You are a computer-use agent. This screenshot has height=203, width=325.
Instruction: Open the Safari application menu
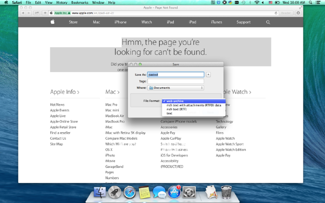tap(17, 3)
